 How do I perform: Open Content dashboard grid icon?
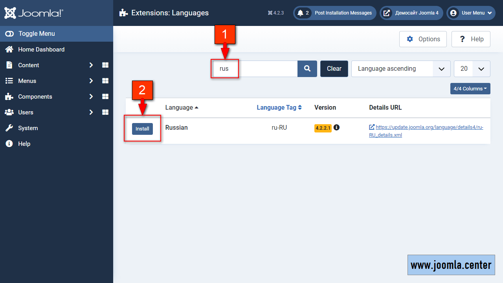coord(105,65)
